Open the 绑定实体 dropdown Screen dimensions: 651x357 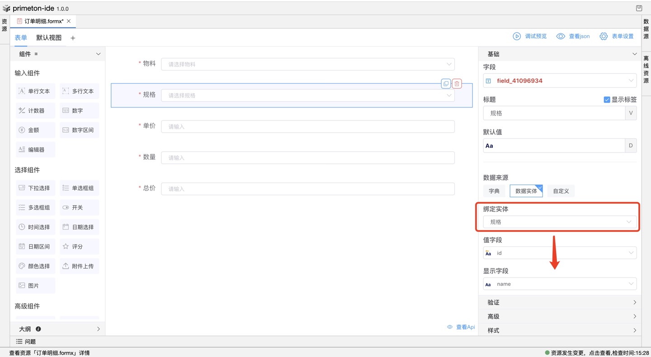point(560,222)
